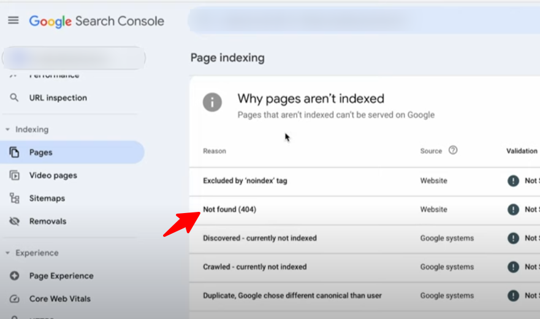Click the URL inspection magnifier icon

14,98
